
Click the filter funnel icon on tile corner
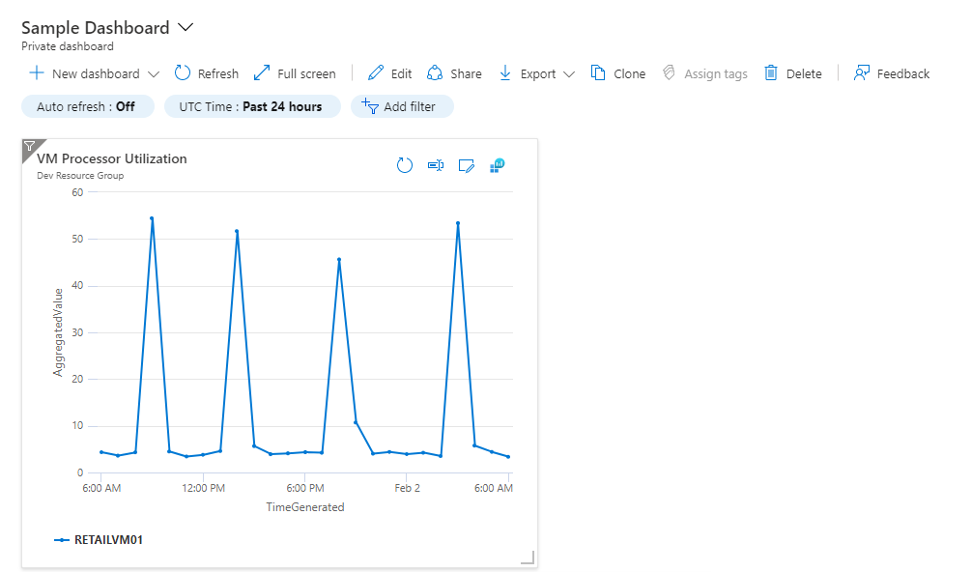point(29,146)
